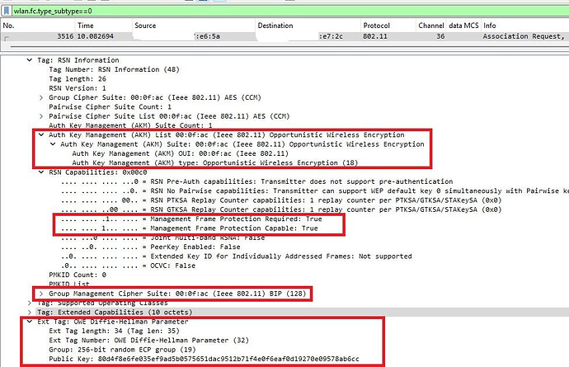Expand the Group Management Cipher Suite BIP node
This screenshot has height=367, width=569.
pyautogui.click(x=41, y=294)
